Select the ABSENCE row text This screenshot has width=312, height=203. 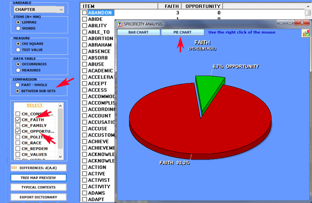[x=99, y=51]
